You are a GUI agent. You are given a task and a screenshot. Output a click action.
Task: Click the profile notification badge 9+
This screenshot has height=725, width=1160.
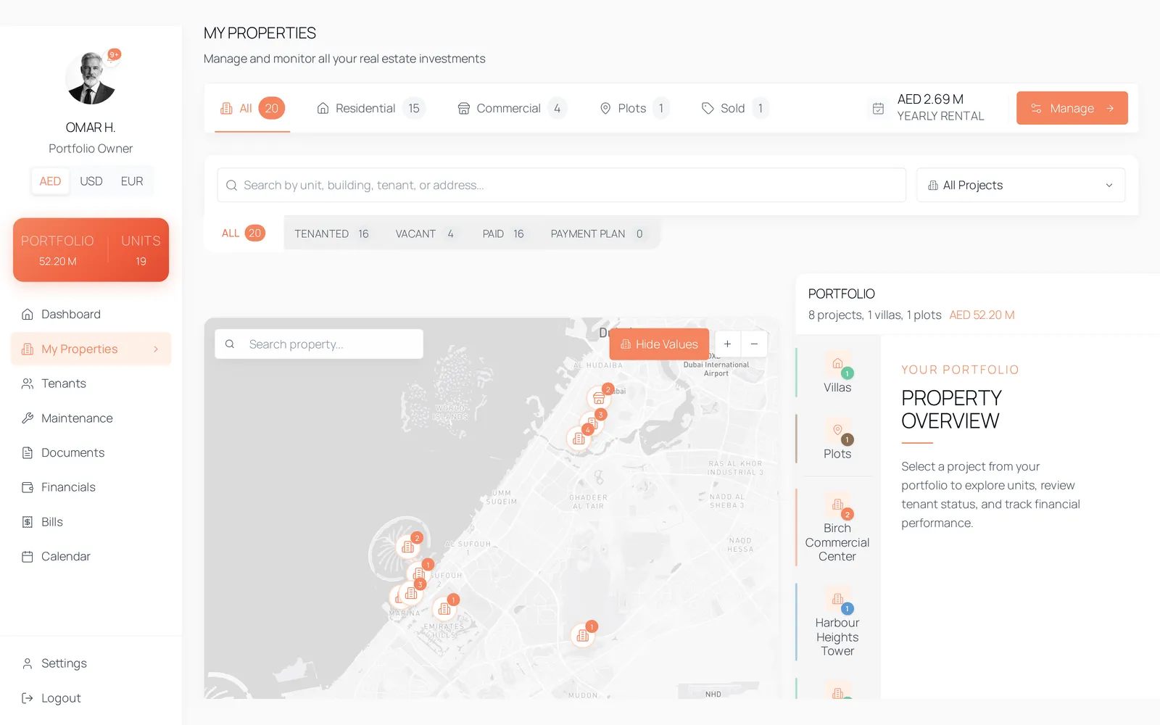[x=114, y=54]
